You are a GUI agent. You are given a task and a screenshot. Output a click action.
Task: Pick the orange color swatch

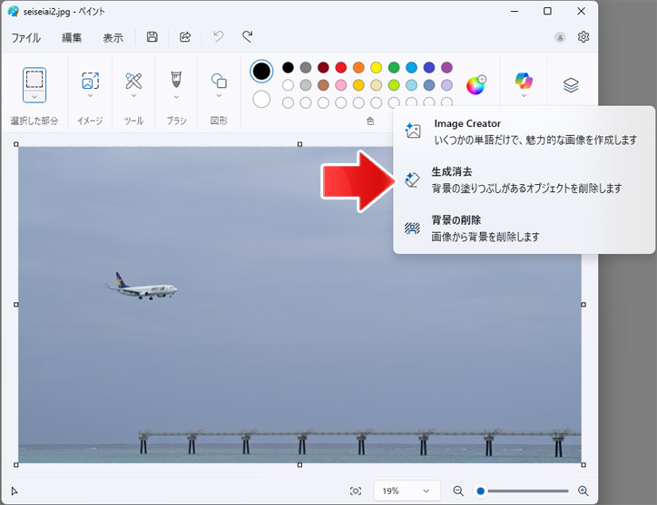(x=358, y=67)
